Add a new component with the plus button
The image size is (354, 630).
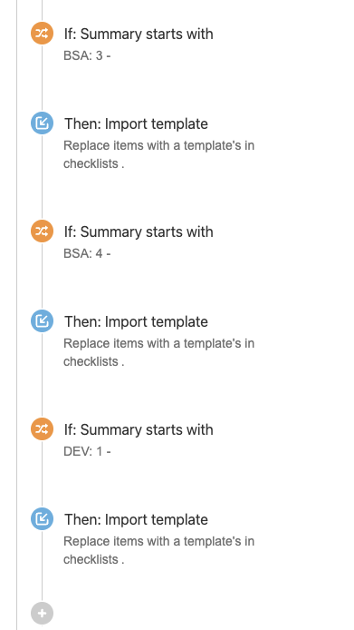(42, 614)
